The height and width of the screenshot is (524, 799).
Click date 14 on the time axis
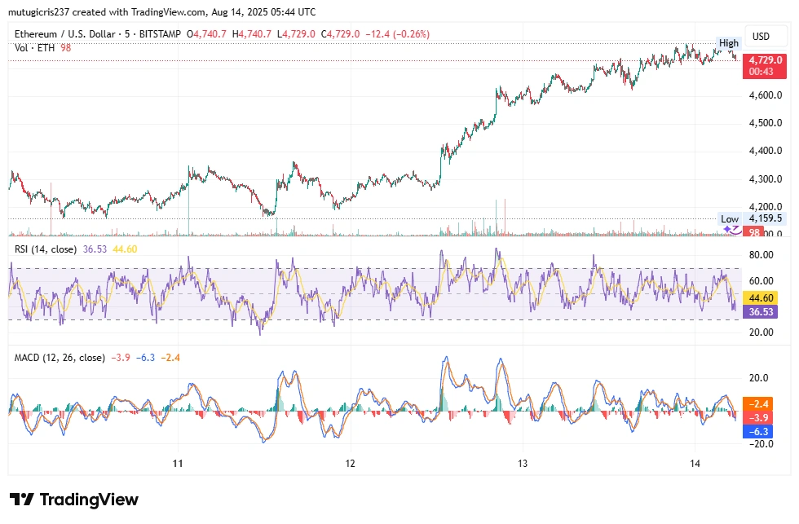point(694,464)
